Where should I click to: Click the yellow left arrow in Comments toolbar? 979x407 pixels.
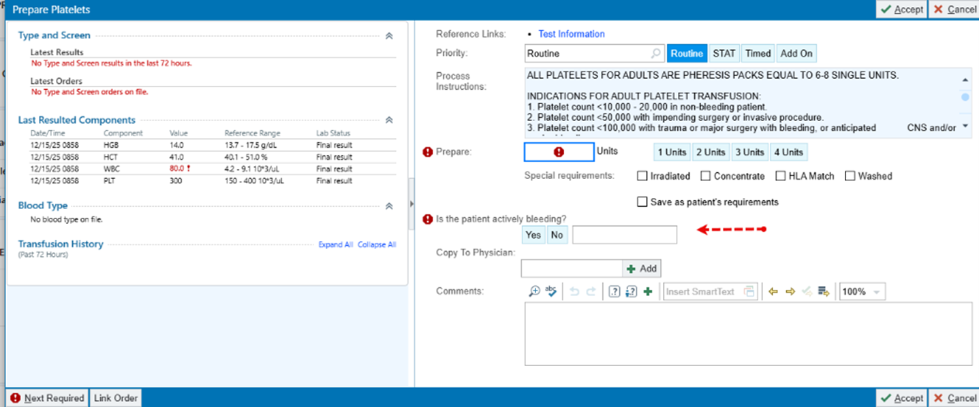pos(773,291)
